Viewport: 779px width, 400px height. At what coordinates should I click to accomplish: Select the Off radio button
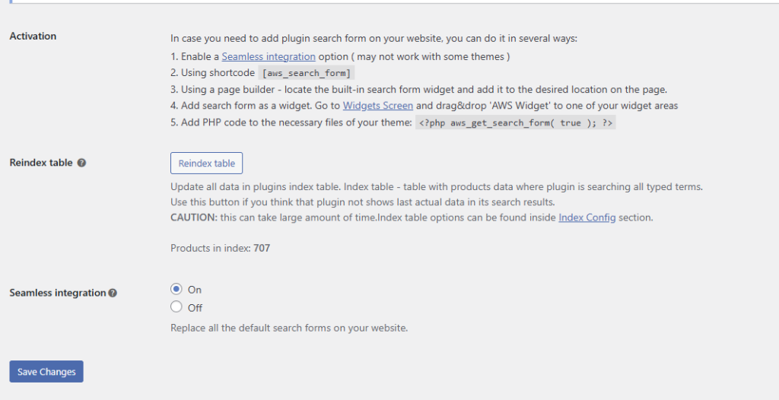pos(176,307)
